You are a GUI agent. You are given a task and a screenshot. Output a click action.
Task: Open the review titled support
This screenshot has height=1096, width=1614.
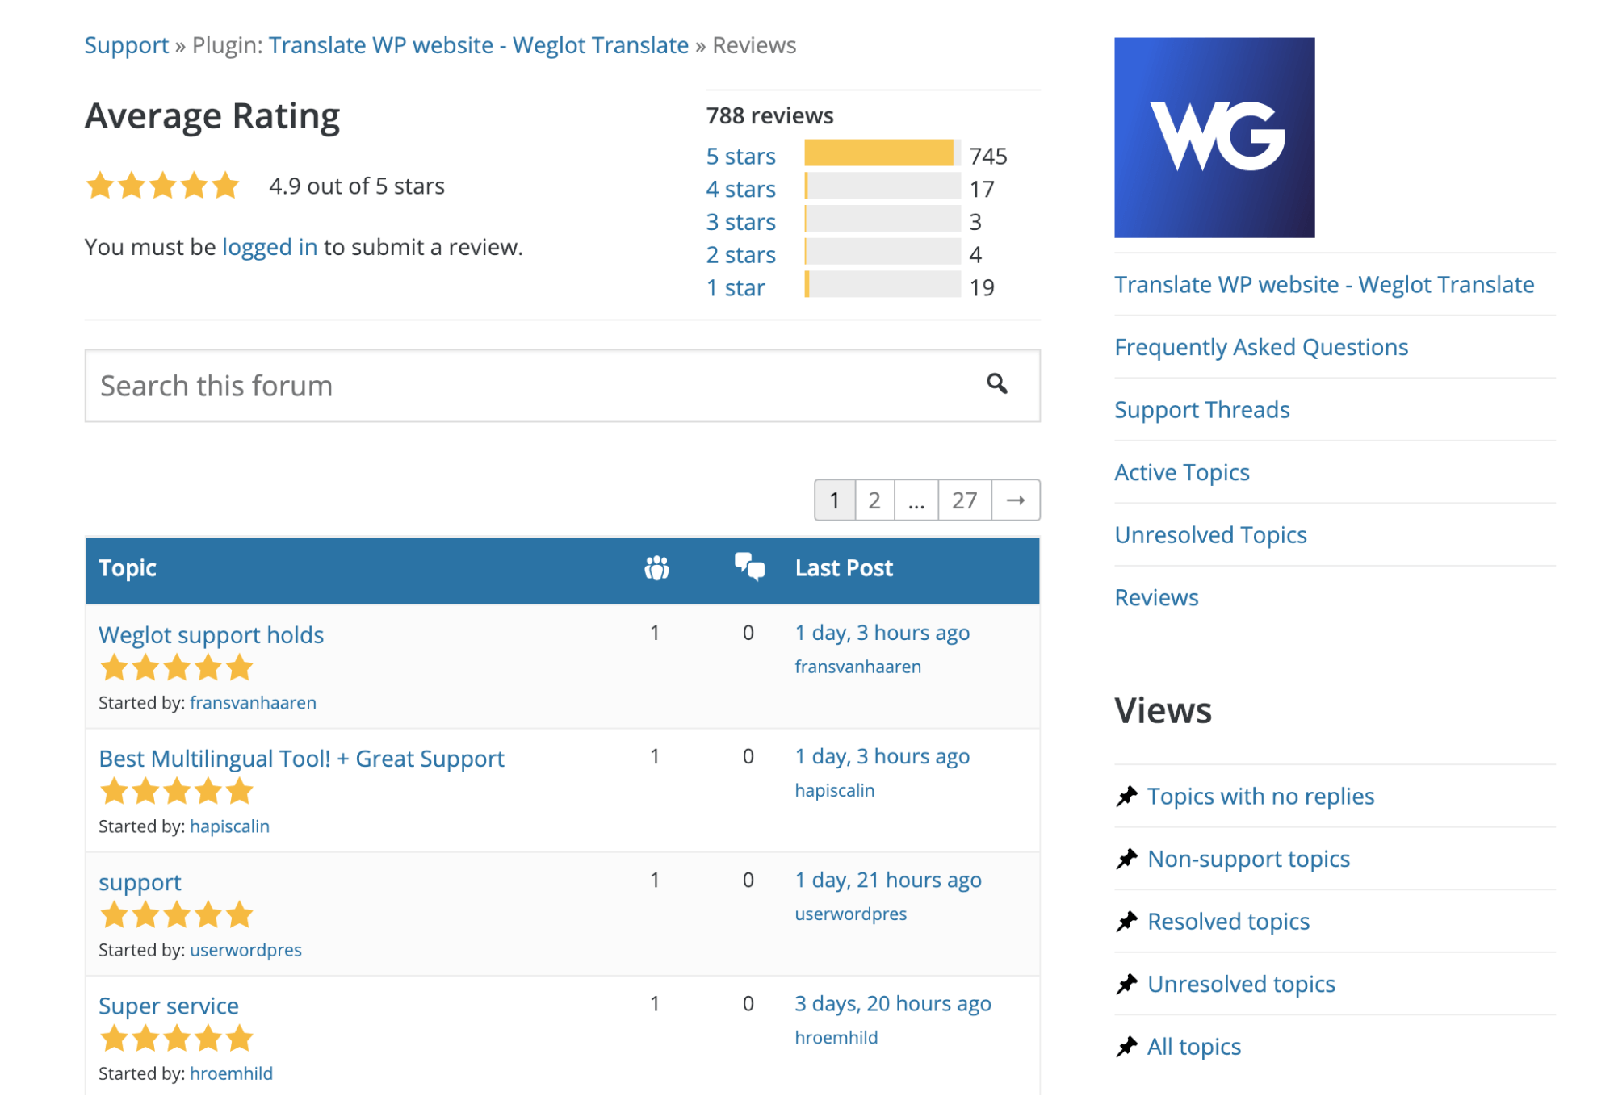[x=140, y=882]
